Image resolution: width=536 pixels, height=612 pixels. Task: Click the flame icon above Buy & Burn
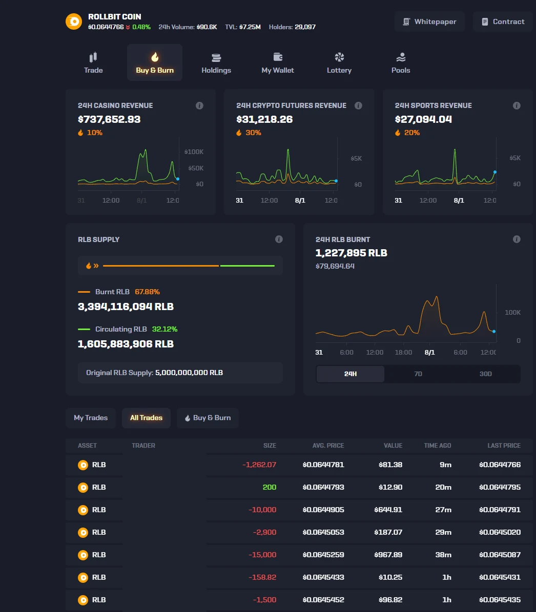click(x=155, y=57)
